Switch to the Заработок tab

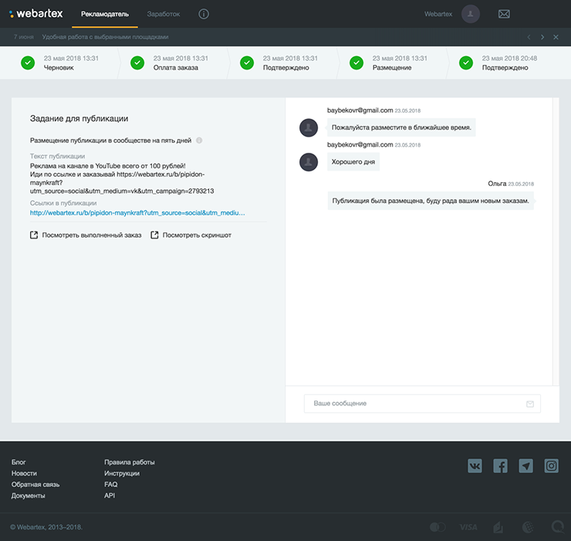tap(164, 14)
